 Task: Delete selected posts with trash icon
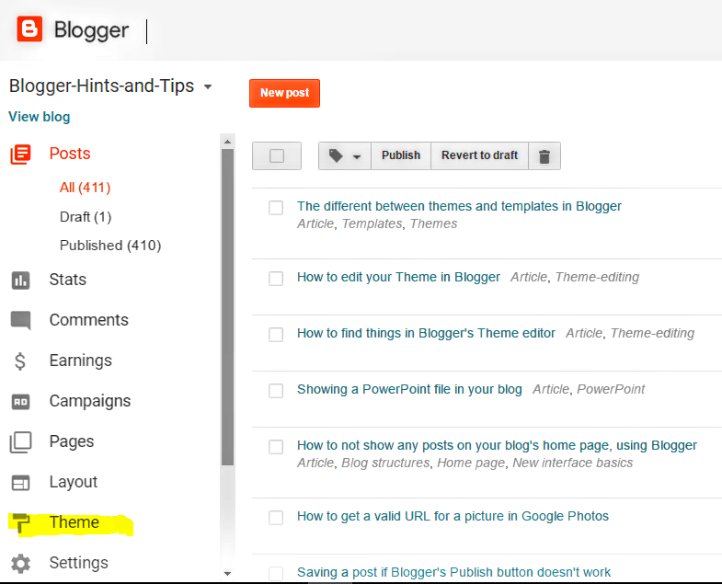544,156
